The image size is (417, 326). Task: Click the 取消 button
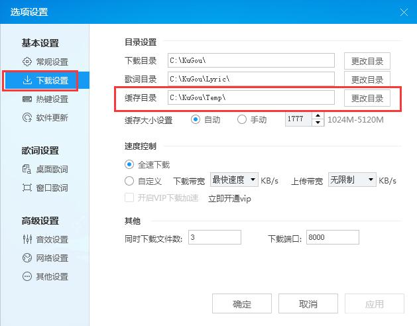point(308,303)
